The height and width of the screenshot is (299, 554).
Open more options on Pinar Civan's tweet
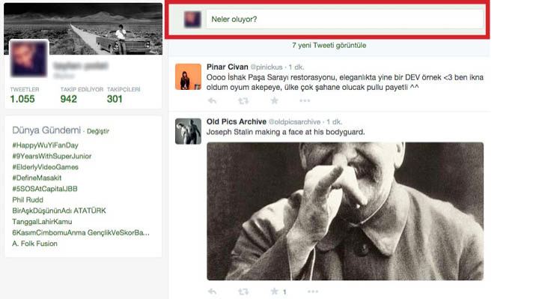click(305, 101)
